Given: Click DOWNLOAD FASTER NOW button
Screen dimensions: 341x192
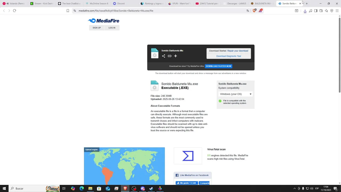Looking at the screenshot, I should pos(218,66).
